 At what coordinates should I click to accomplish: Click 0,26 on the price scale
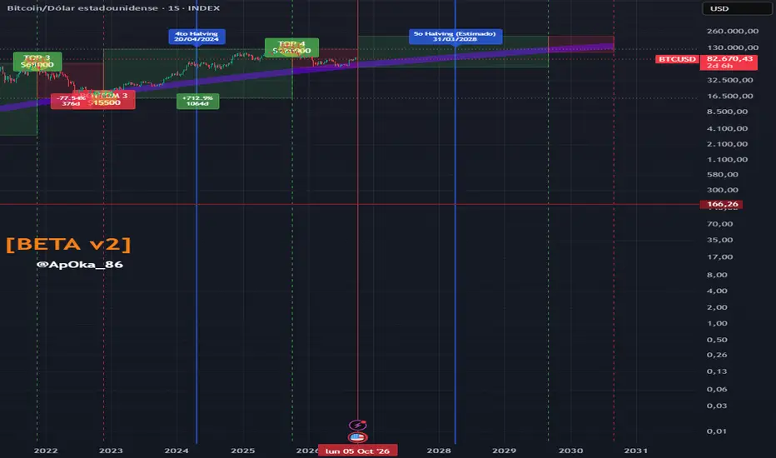717,355
